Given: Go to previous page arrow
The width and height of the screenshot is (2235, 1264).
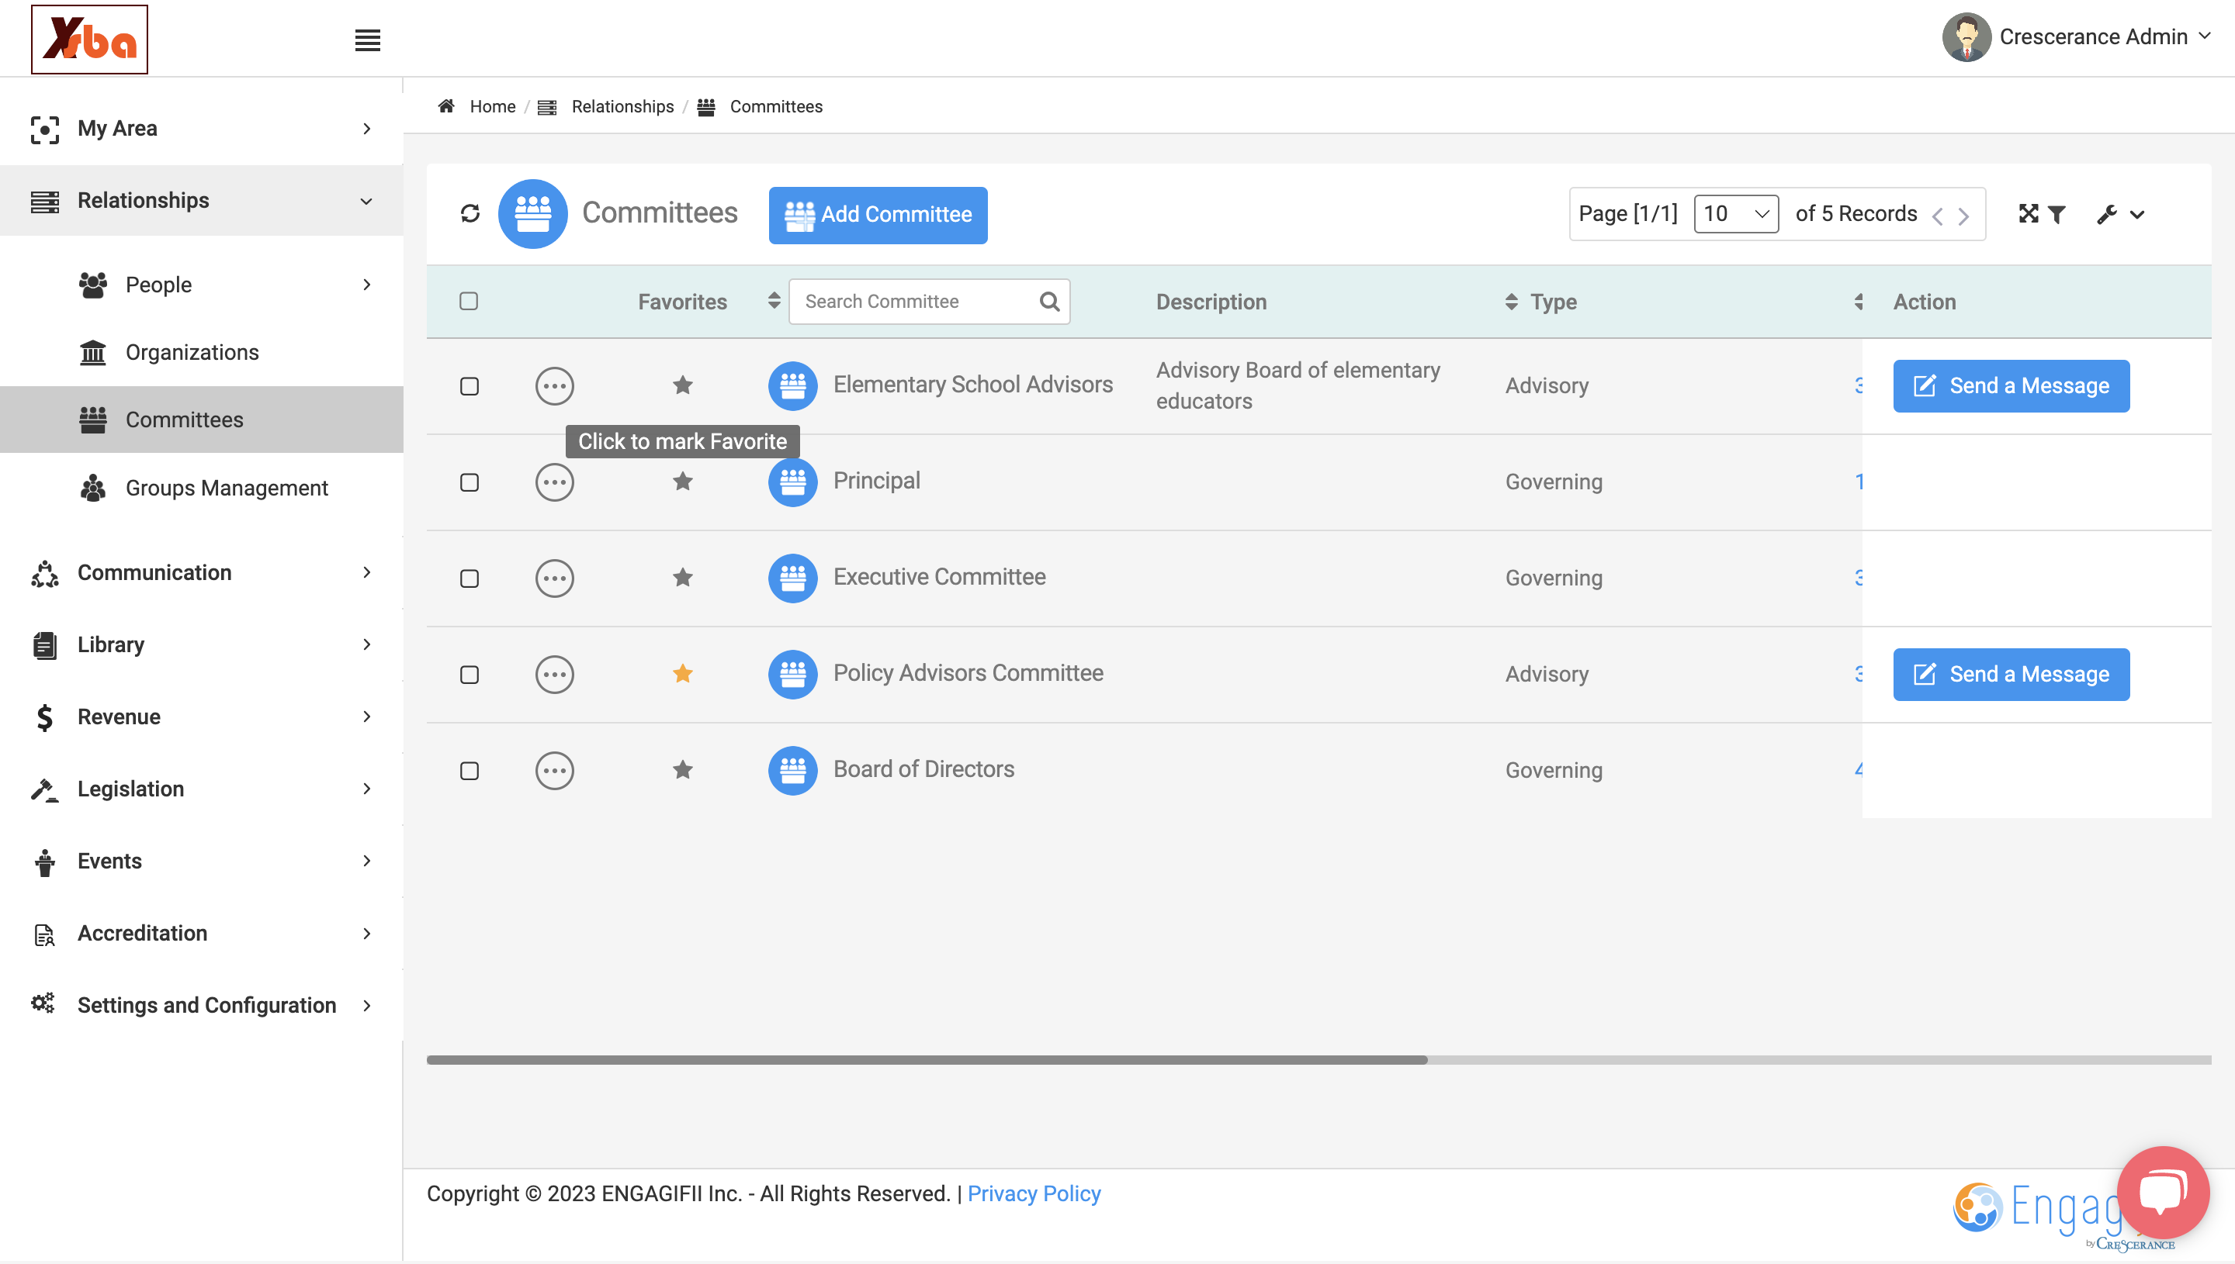Looking at the screenshot, I should coord(1937,216).
